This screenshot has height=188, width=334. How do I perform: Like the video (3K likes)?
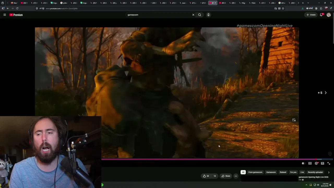pyautogui.click(x=206, y=176)
